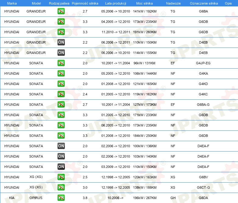The height and width of the screenshot is (203, 238).
Task: Select engine code G4KC cell
Action: coord(203,94)
